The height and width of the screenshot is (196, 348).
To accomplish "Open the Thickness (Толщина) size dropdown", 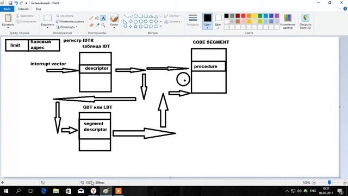I will pos(192,21).
